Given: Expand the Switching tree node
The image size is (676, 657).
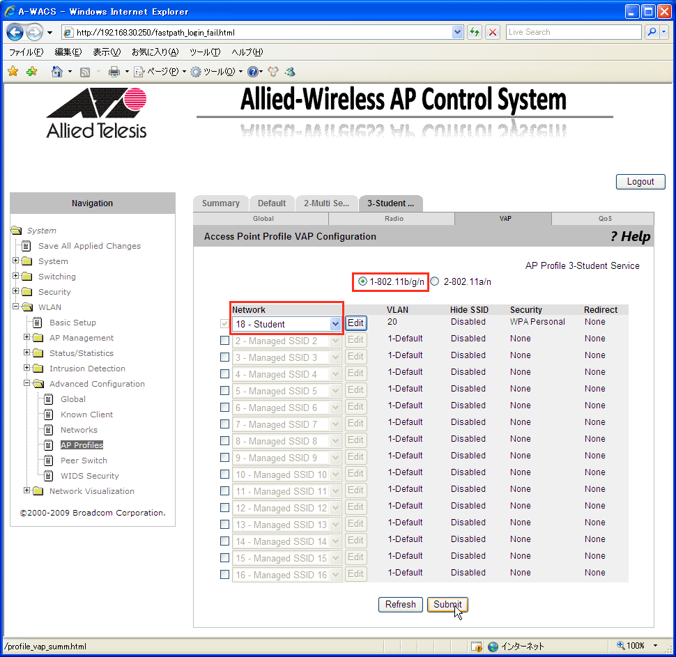Looking at the screenshot, I should pyautogui.click(x=15, y=276).
